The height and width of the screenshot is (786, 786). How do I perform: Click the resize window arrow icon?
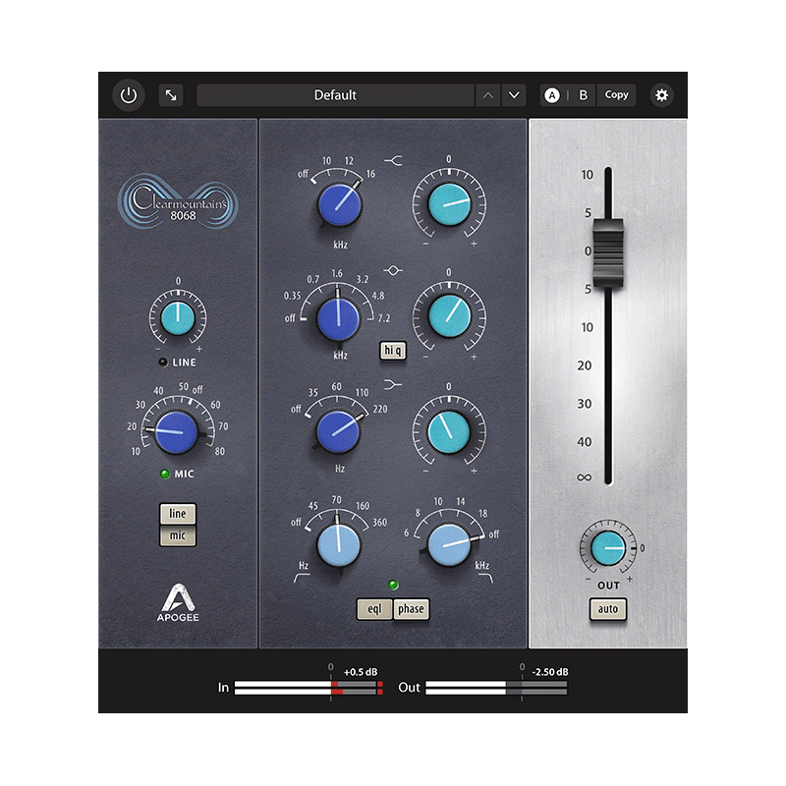(x=171, y=95)
